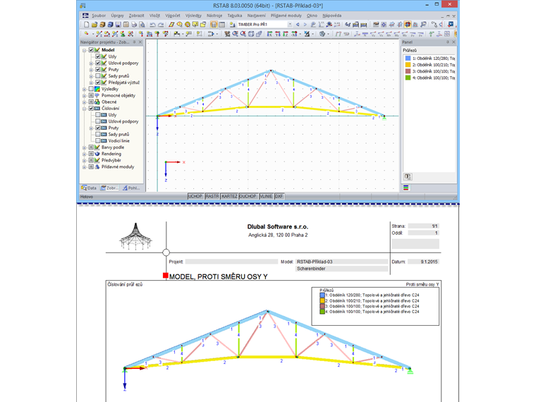536x402 pixels.
Task: Click the Undo arrow icon
Action: click(152, 25)
